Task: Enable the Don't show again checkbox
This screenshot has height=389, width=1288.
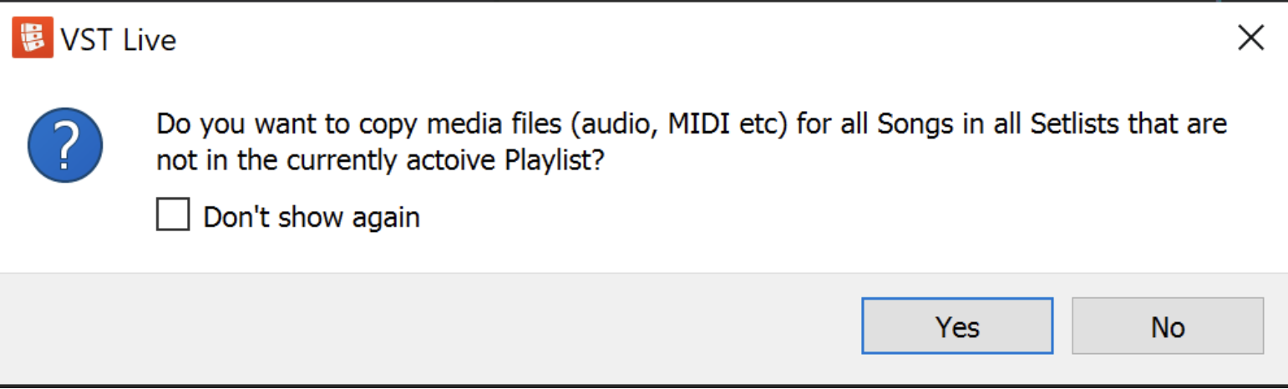Action: pos(173,215)
